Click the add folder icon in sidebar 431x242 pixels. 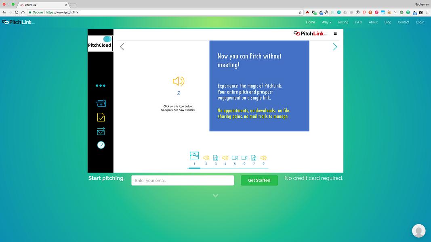coord(101,103)
